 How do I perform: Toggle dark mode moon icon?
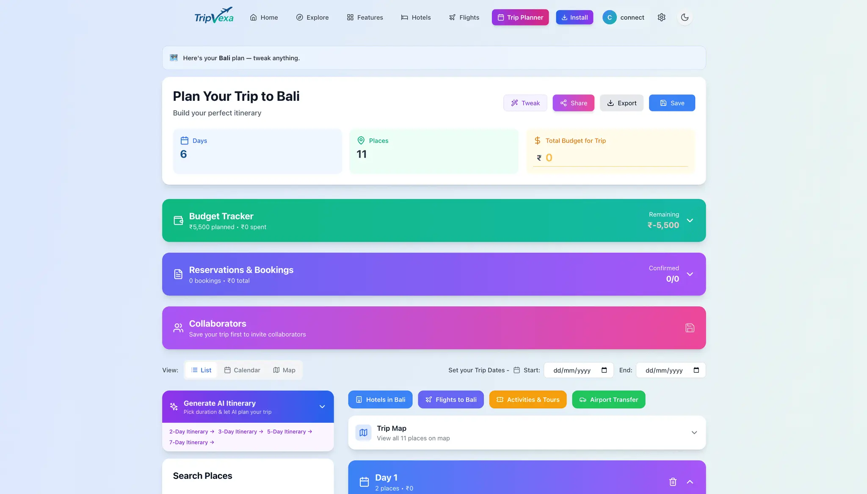[x=685, y=17]
